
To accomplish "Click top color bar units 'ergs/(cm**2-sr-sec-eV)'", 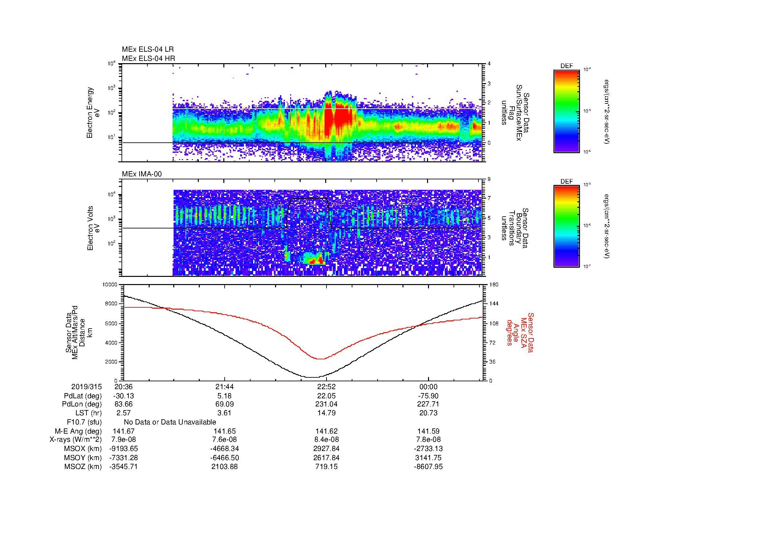I will coord(607,111).
